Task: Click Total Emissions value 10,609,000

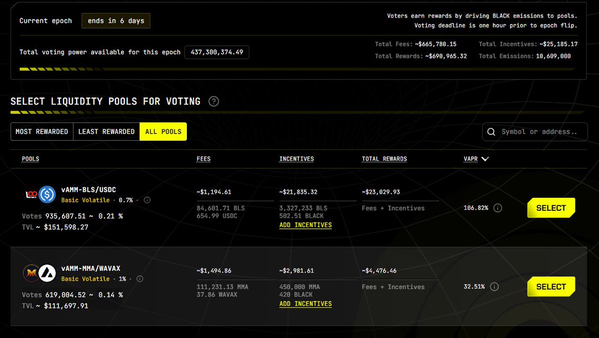Action: [x=553, y=56]
